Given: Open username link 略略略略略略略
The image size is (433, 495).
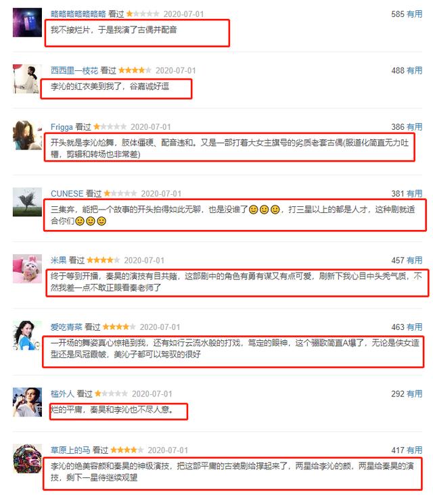Looking at the screenshot, I should [78, 14].
